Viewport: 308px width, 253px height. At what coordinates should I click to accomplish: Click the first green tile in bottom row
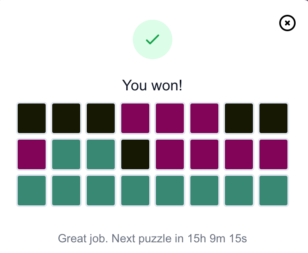click(x=32, y=191)
